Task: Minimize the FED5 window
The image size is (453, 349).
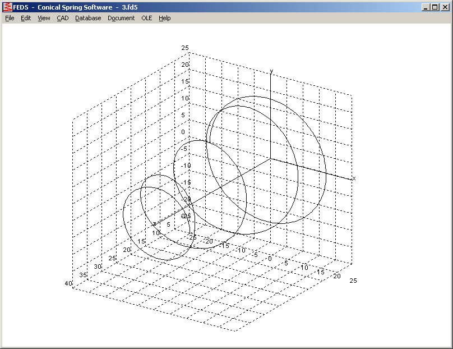Action: pyautogui.click(x=426, y=7)
